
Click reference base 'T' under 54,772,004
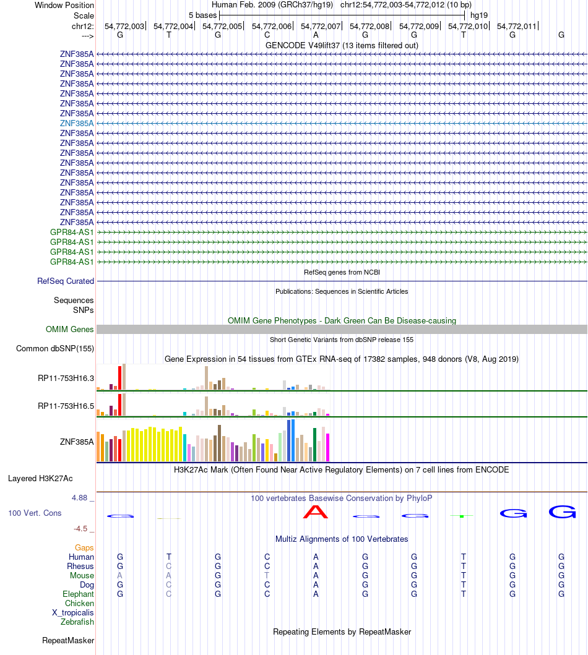coord(169,35)
